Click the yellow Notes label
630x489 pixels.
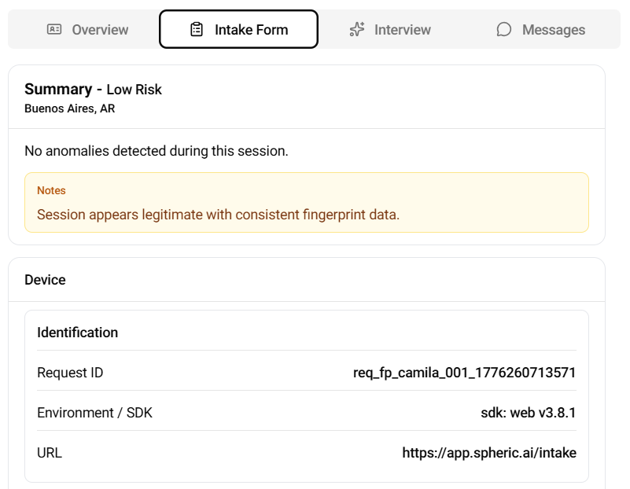[x=51, y=191]
